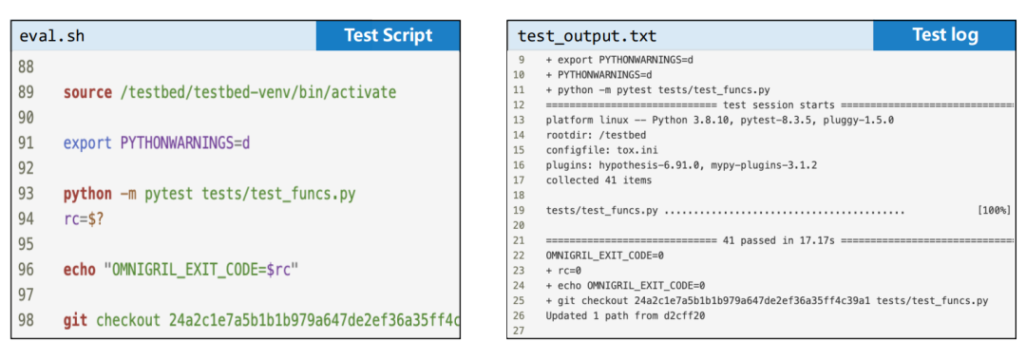Select the Test log tab label

pyautogui.click(x=945, y=35)
